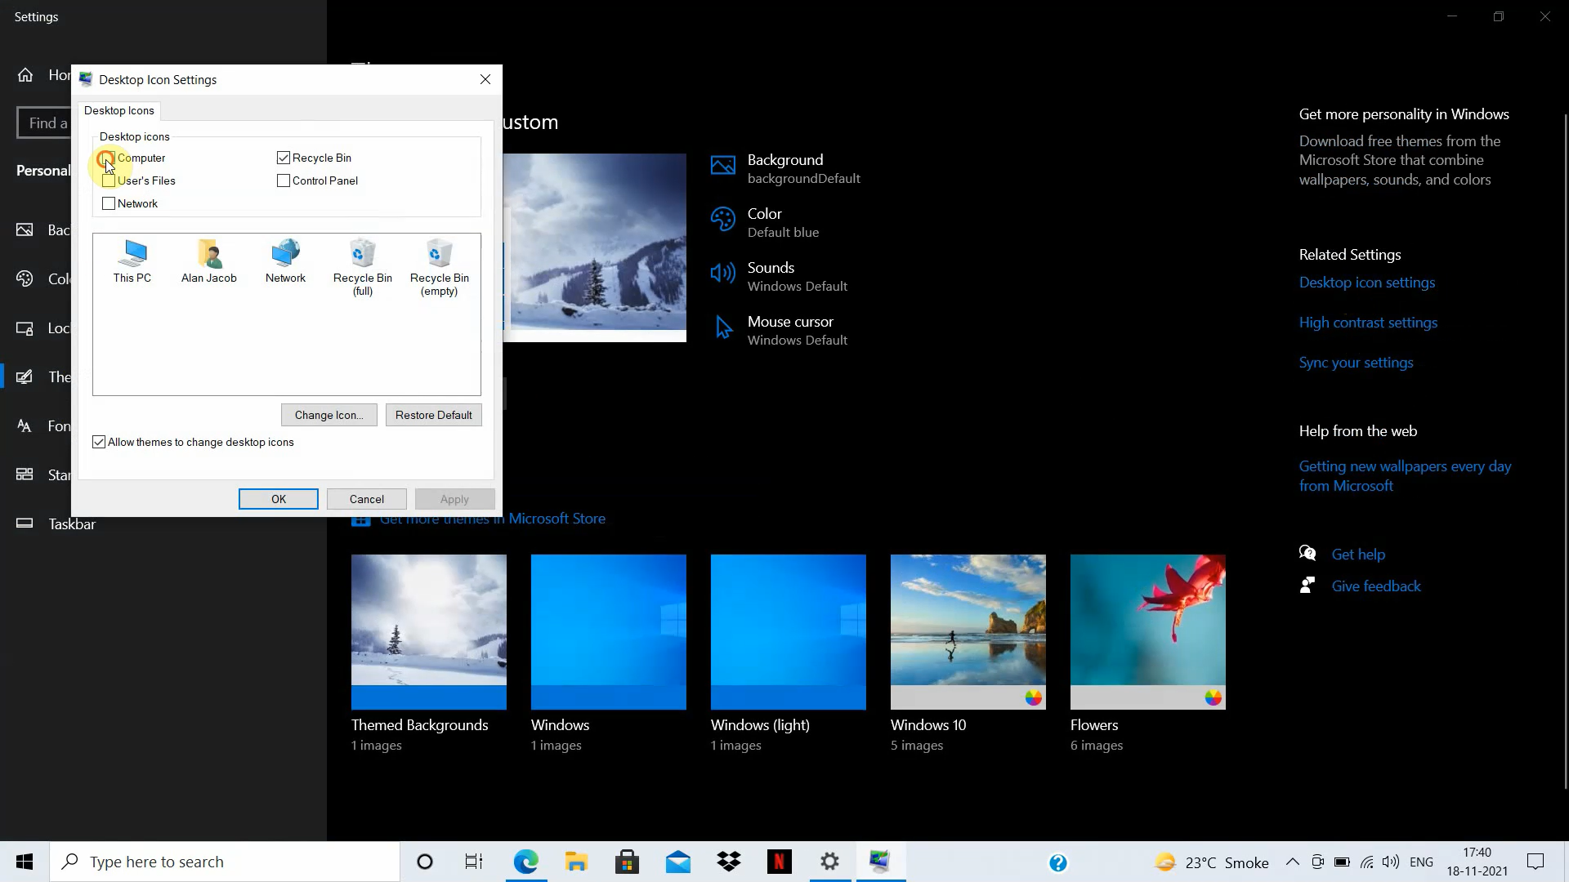
Task: Uncheck Allow themes to change desktop icons
Action: click(98, 441)
